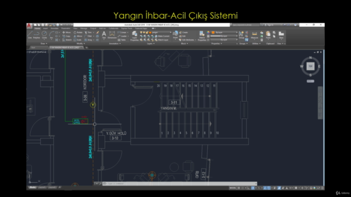Click the Match Properties tool
The image size is (351, 197).
(x=202, y=36)
